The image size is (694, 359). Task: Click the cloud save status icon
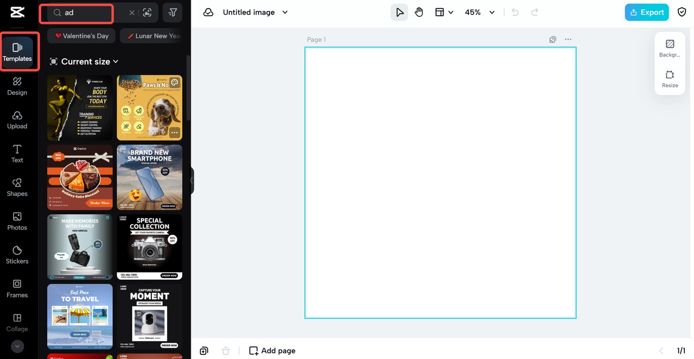click(208, 12)
